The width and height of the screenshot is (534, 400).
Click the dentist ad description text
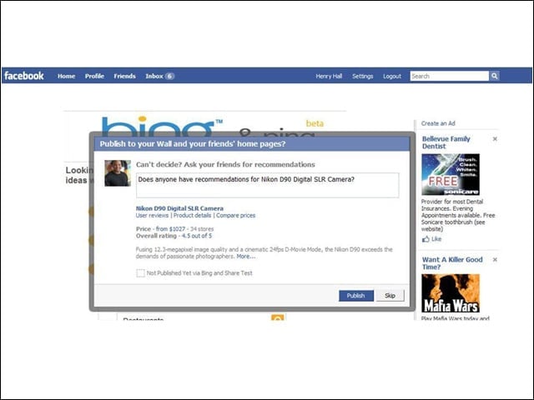tap(458, 215)
